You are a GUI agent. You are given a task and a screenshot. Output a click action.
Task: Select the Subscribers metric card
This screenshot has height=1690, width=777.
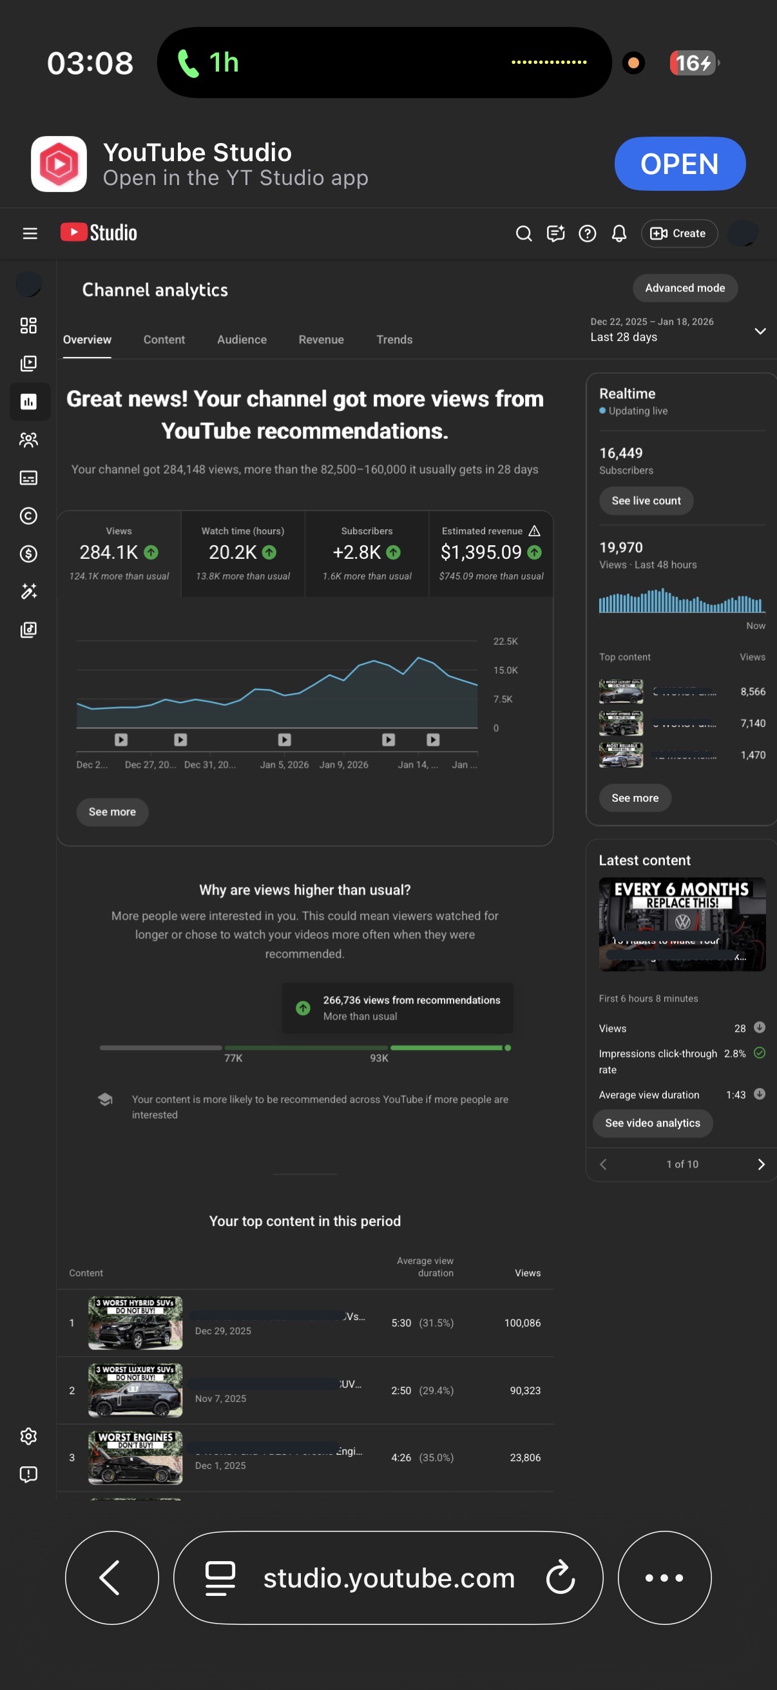click(367, 554)
